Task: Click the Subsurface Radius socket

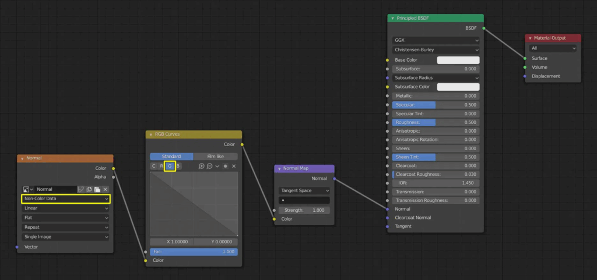Action: (387, 78)
